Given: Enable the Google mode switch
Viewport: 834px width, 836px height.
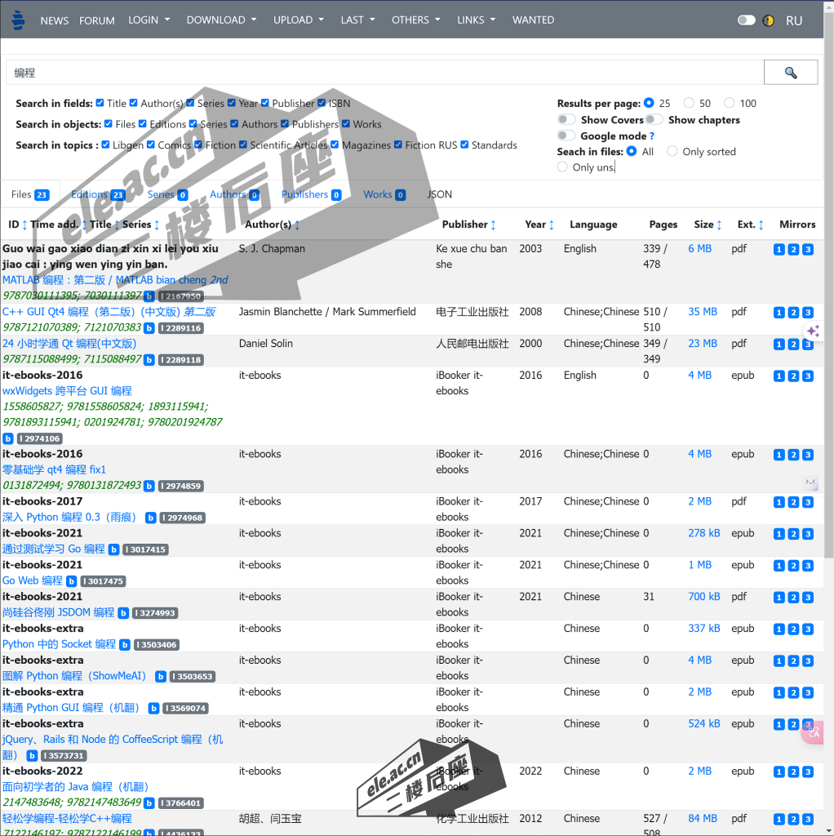Looking at the screenshot, I should tap(566, 136).
